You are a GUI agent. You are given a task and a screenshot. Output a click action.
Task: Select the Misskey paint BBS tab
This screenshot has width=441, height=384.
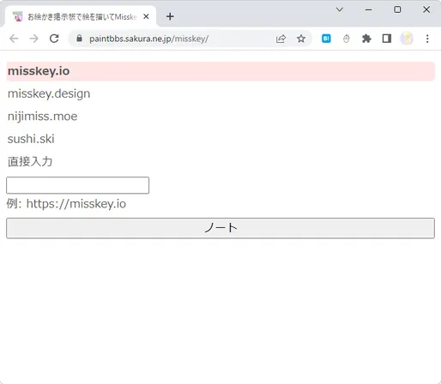81,16
